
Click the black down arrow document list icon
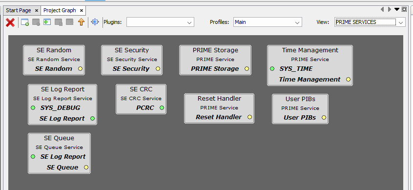pyautogui.click(x=397, y=9)
